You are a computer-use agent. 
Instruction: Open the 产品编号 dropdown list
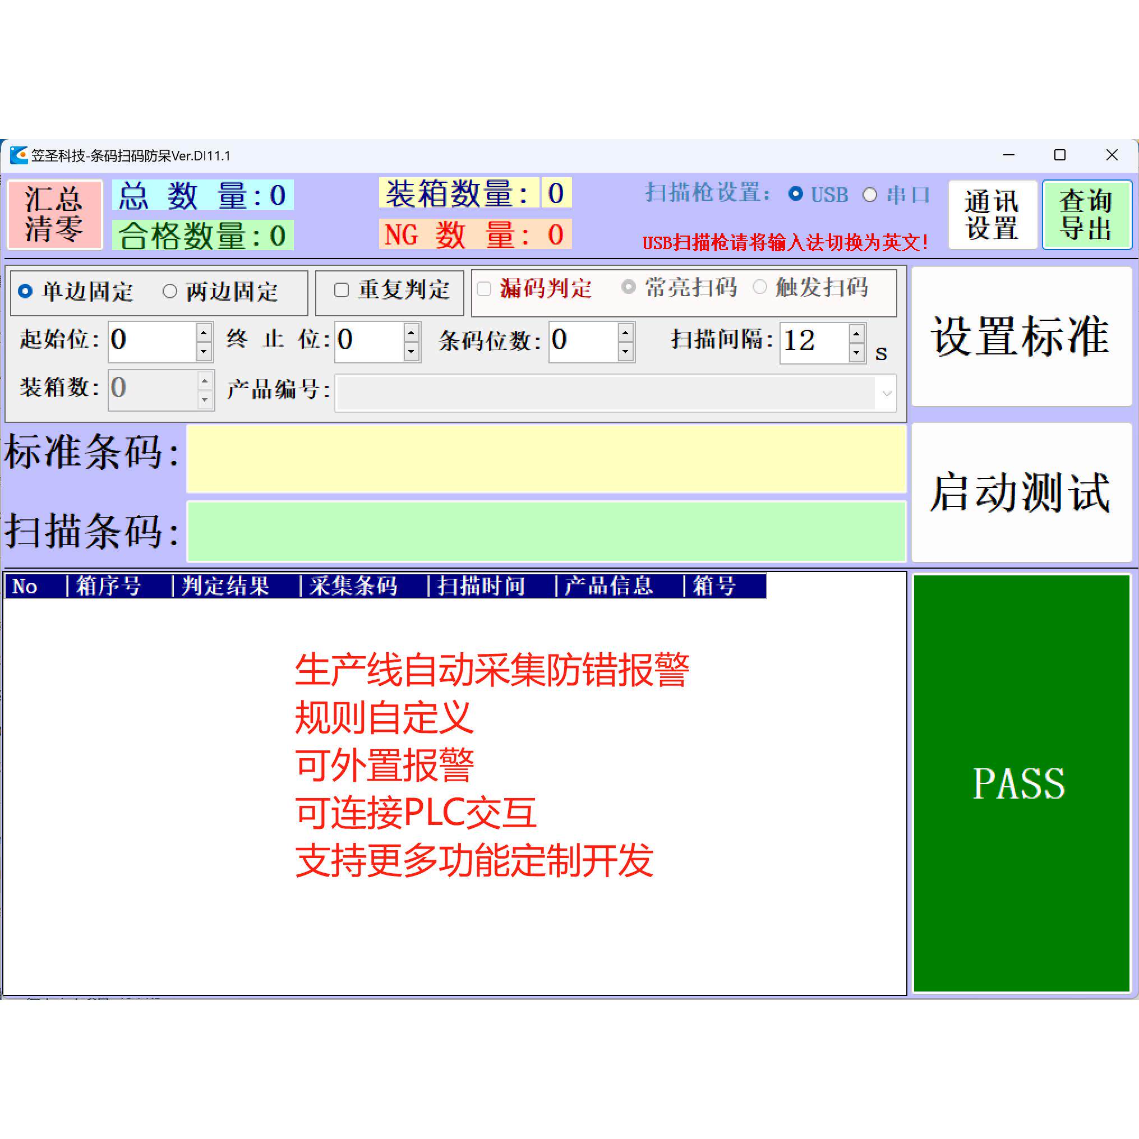click(x=887, y=394)
